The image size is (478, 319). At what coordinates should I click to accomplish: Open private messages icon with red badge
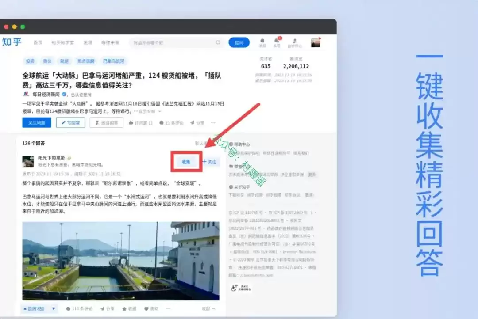277,42
